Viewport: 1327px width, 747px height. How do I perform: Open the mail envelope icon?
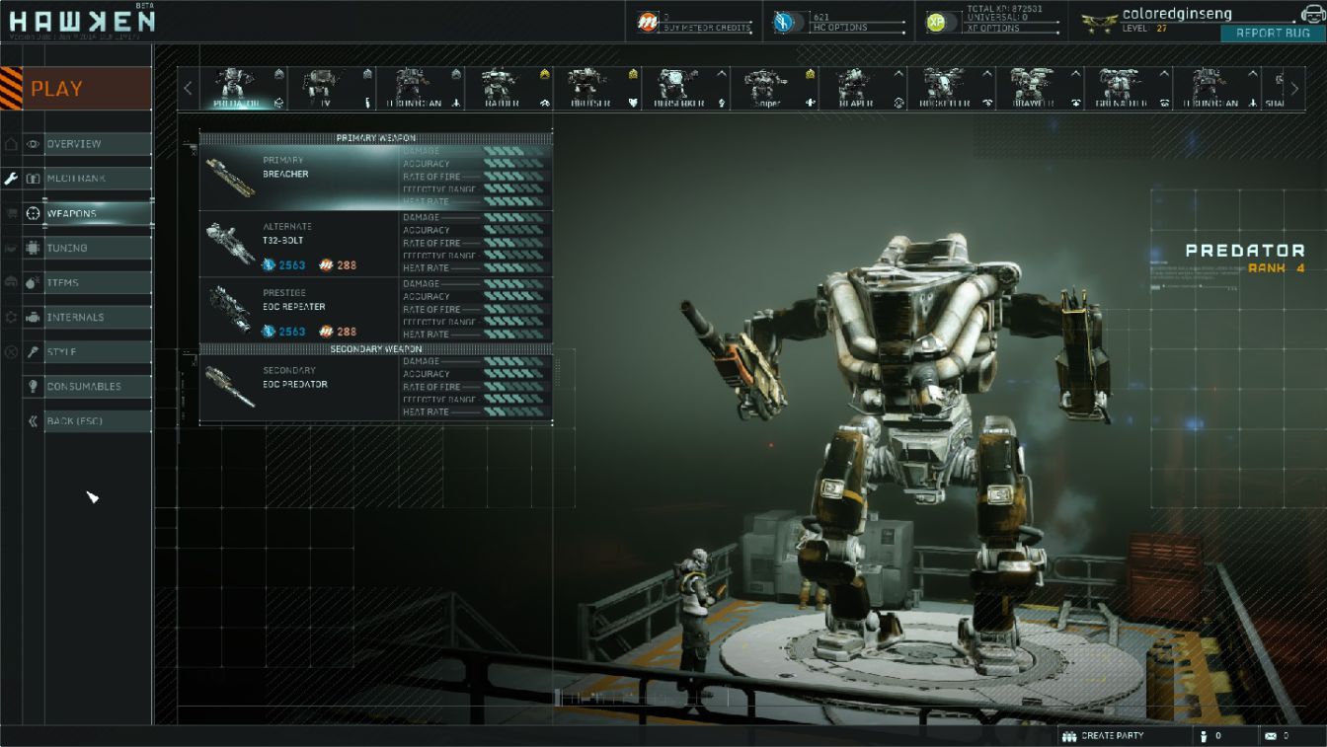[x=1270, y=736]
